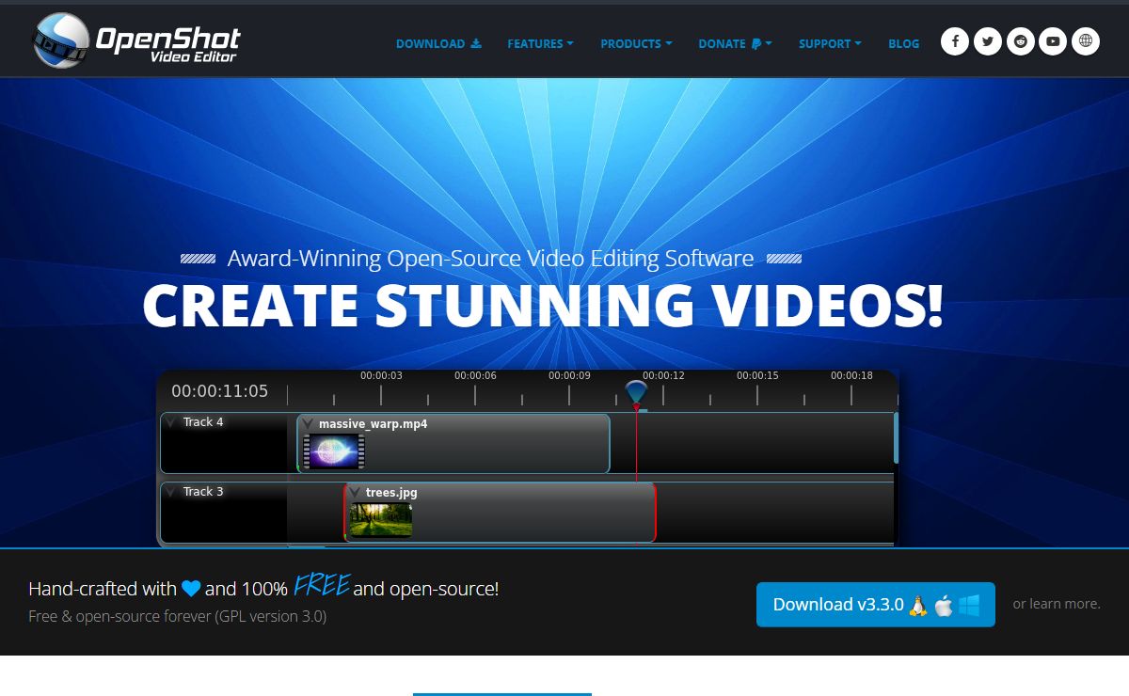Viewport: 1129px width, 696px height.
Task: Collapse the Track 3 arrow
Action: click(x=170, y=492)
